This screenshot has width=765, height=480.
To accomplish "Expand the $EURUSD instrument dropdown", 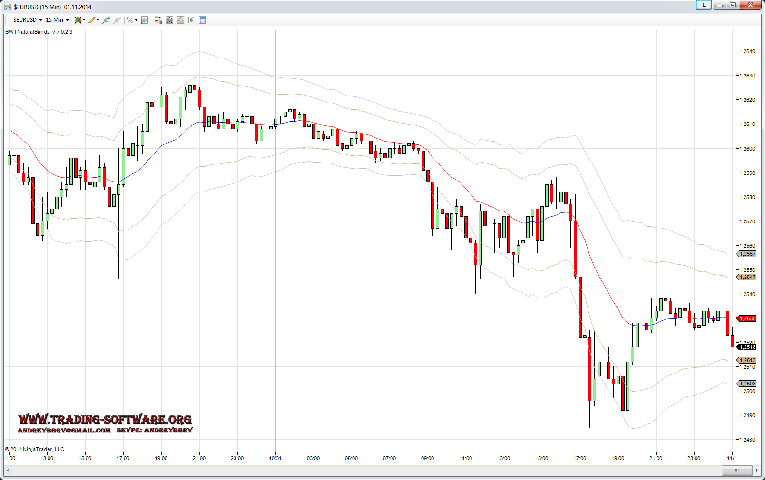I will (40, 20).
